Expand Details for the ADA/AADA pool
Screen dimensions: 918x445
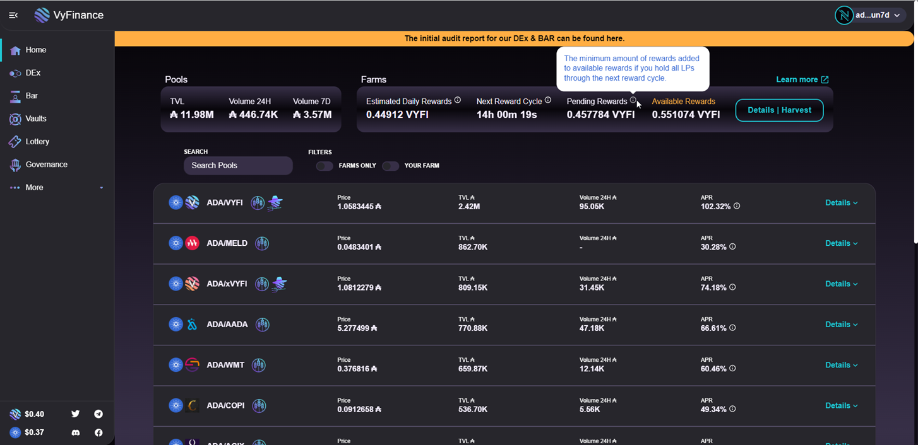click(x=842, y=325)
